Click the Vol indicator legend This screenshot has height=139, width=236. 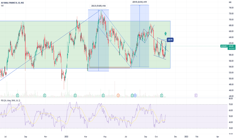point(2,6)
